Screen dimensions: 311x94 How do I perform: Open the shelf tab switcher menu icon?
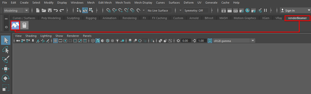tap(6, 19)
